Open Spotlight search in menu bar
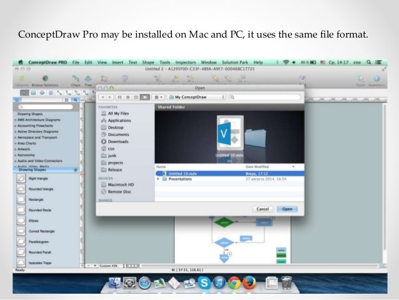Image resolution: width=399 pixels, height=300 pixels. point(368,62)
